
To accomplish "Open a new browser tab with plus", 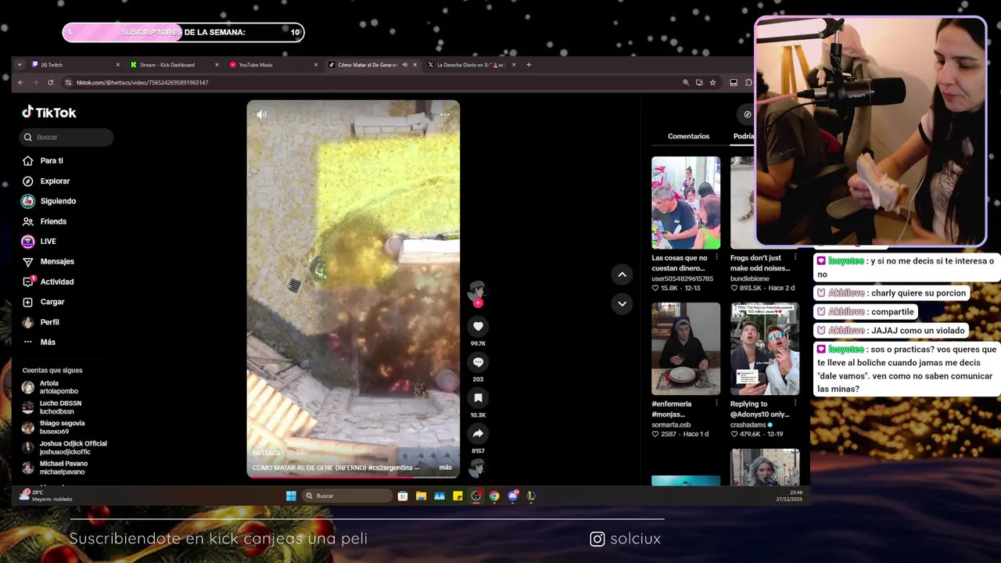I will 529,65.
